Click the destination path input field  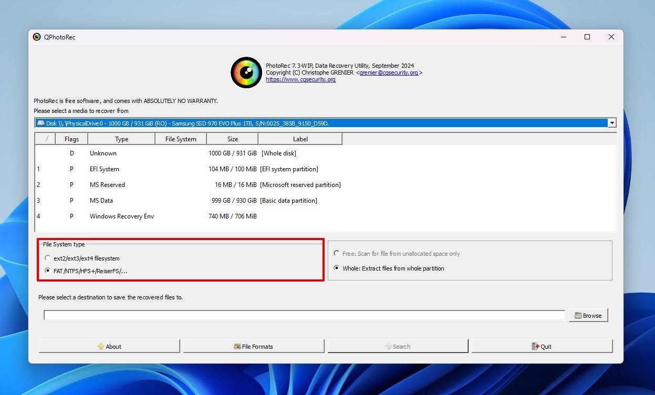pyautogui.click(x=304, y=315)
